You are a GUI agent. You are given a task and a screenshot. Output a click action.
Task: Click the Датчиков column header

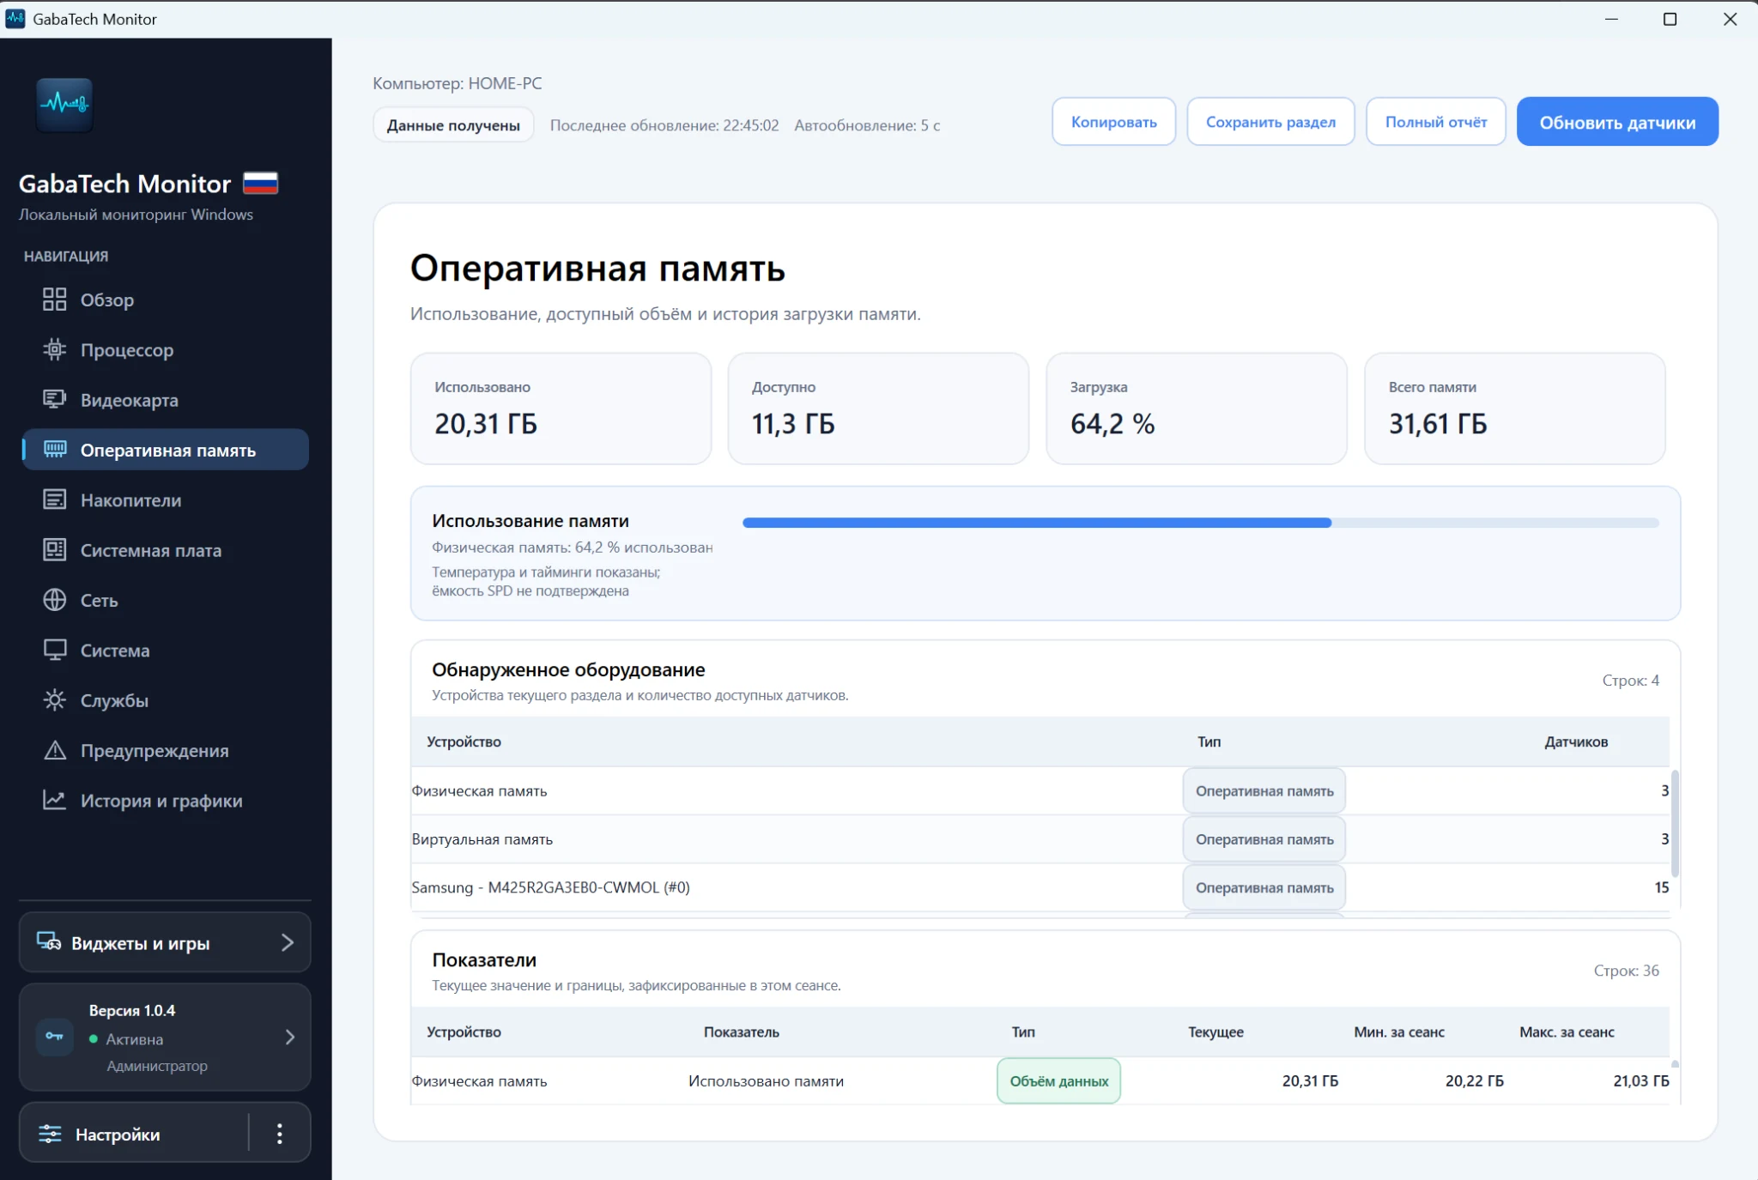(1576, 741)
